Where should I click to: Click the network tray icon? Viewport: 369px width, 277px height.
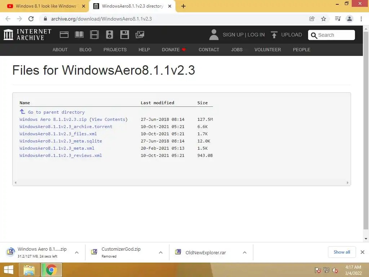point(326,270)
